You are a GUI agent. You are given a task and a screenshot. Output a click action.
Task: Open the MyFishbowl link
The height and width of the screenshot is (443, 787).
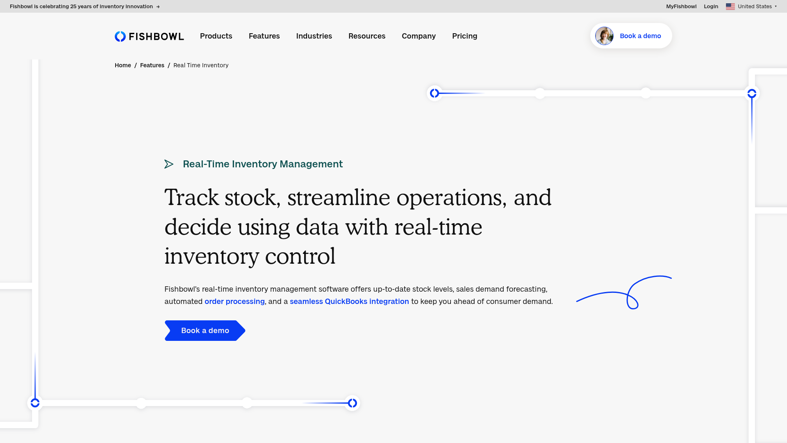coord(681,7)
